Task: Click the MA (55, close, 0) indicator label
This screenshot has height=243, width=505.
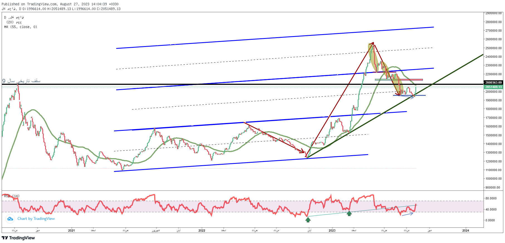Action: tap(21, 27)
